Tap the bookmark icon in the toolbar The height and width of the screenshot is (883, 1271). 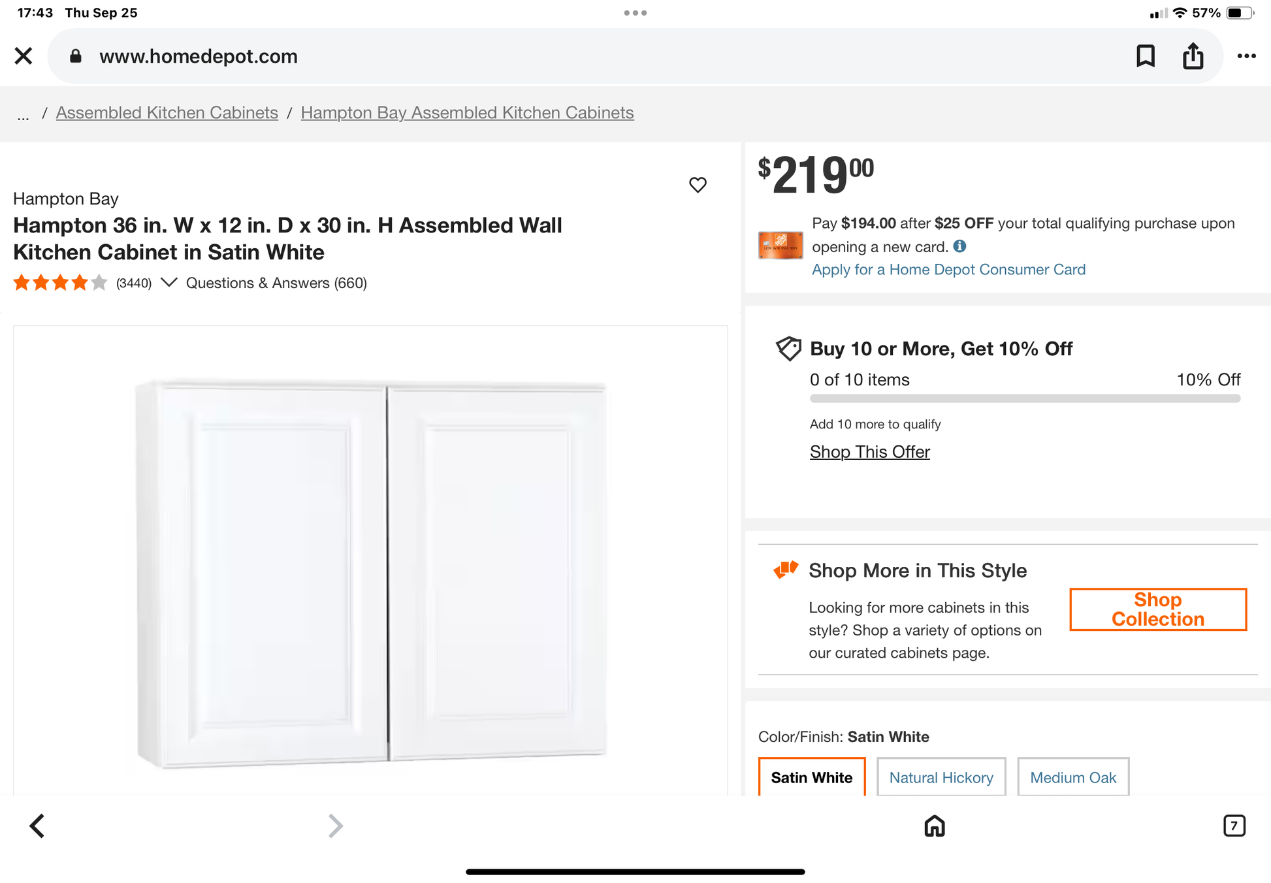tap(1145, 56)
